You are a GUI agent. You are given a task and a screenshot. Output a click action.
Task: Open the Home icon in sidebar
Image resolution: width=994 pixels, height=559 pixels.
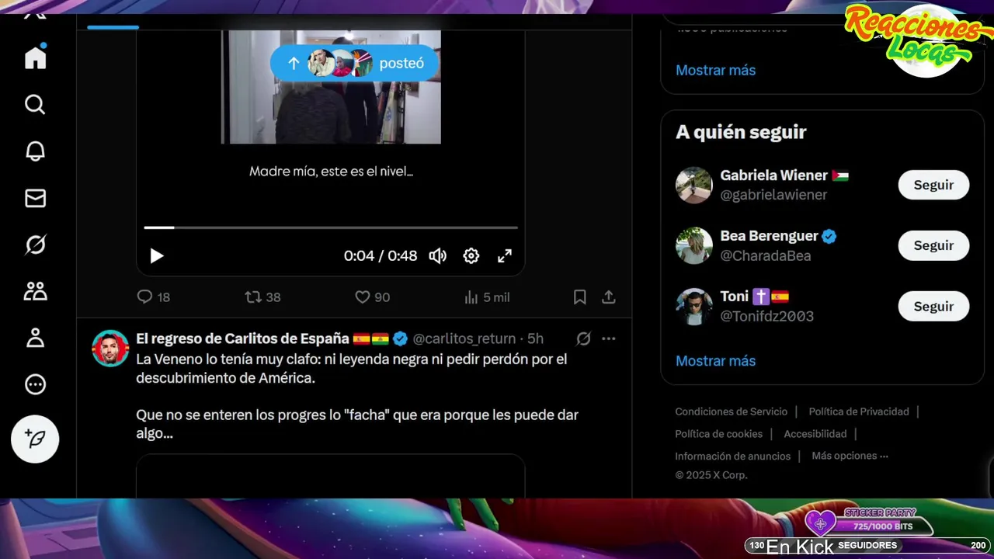coord(35,58)
